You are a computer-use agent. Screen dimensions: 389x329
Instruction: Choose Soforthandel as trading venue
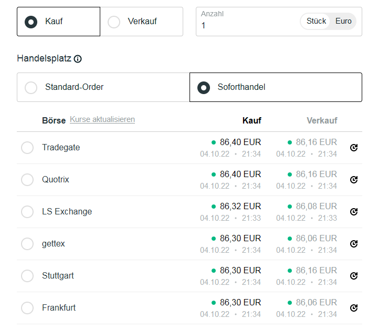204,87
